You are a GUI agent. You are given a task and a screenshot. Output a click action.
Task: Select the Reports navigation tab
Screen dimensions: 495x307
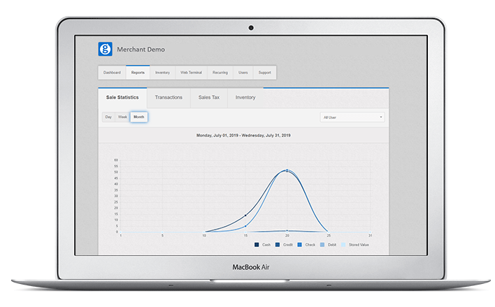138,73
